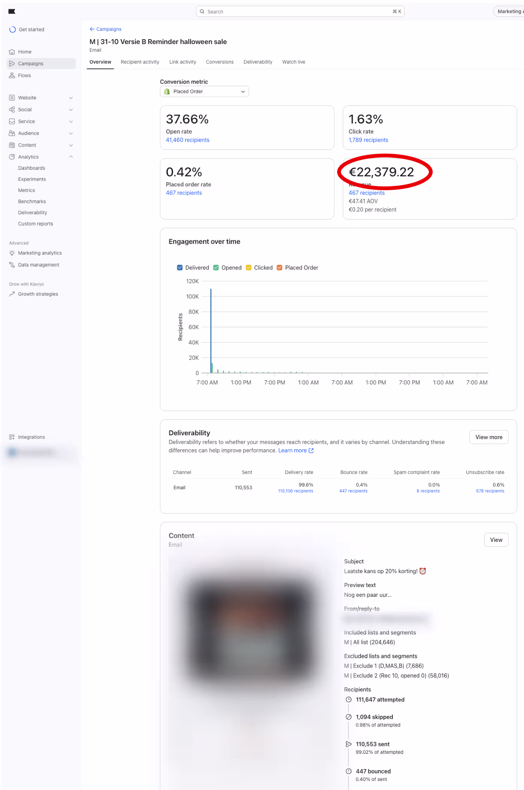Viewport: 524px width, 790px height.
Task: Open the Placed Order conversion metric dropdown
Action: tap(204, 92)
